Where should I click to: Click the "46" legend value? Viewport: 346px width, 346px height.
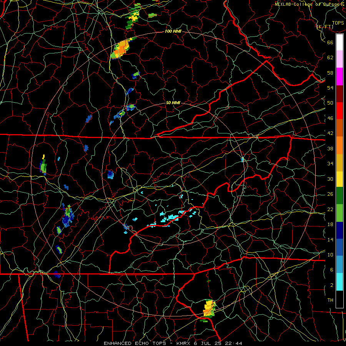(330, 118)
